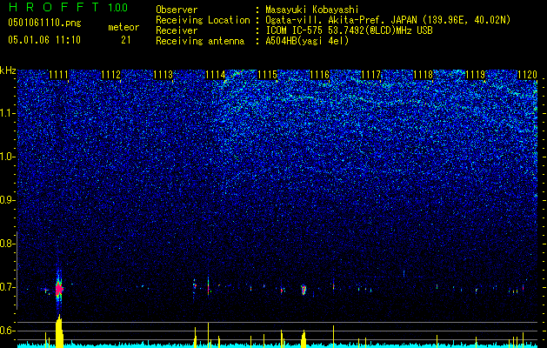
Task: Select observer name Masayuki Kobayashi
Action: point(311,10)
